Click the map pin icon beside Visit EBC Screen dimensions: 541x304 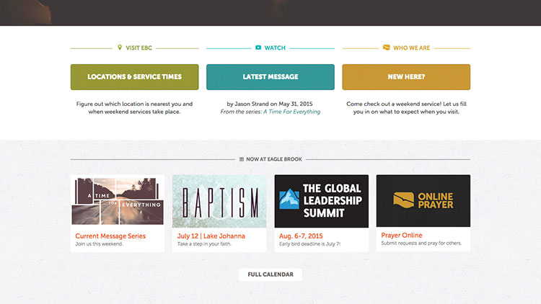(120, 48)
